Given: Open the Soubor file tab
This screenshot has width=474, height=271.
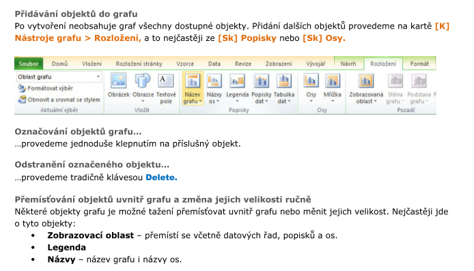Looking at the screenshot, I should pos(29,63).
